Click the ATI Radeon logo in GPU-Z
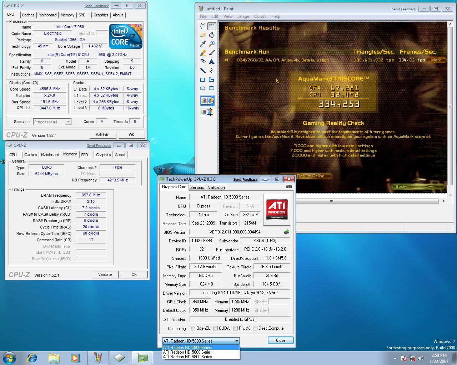The image size is (457, 365). [x=277, y=210]
